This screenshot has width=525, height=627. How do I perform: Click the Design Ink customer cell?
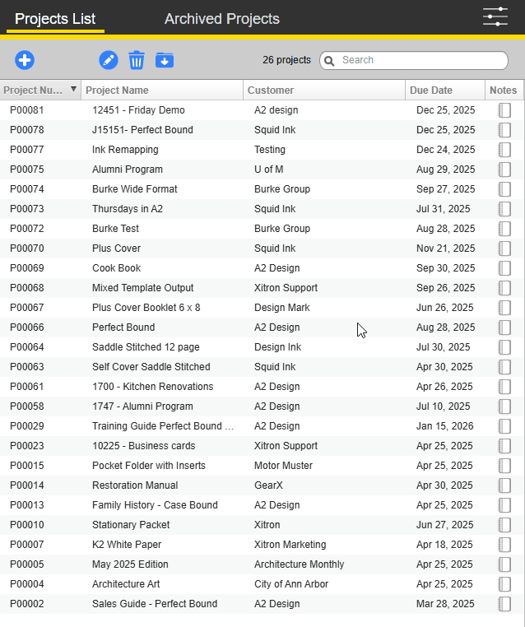tap(277, 347)
